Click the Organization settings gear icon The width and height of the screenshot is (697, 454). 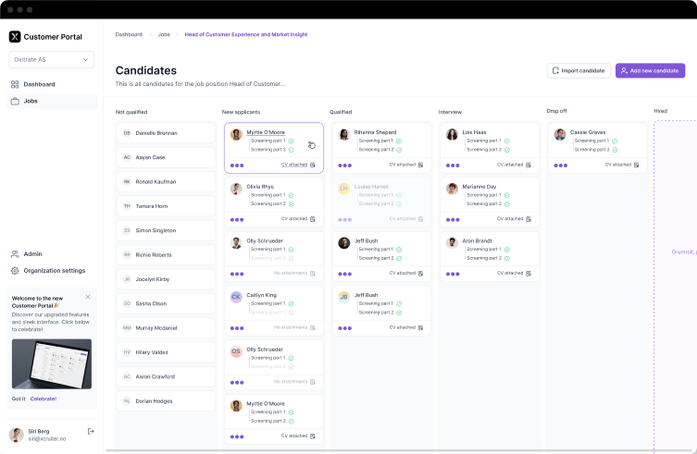coord(15,271)
